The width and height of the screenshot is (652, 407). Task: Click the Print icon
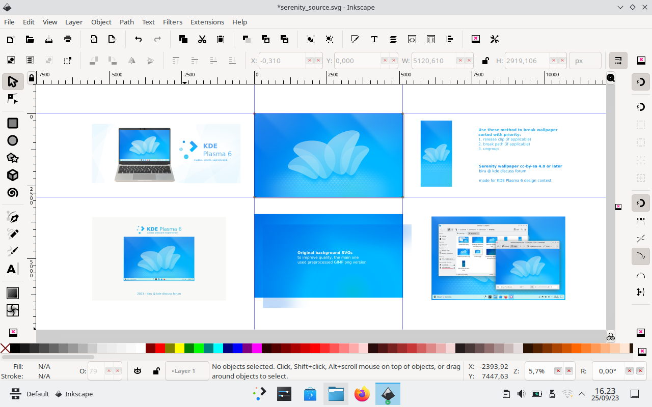[68, 39]
